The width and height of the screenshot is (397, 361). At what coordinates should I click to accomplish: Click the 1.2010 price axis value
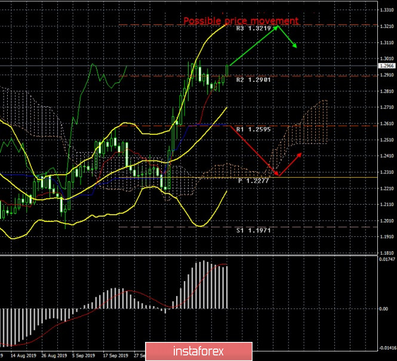tap(387, 221)
